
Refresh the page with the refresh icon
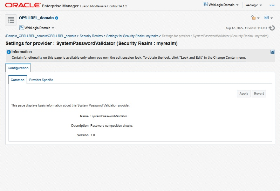click(272, 28)
